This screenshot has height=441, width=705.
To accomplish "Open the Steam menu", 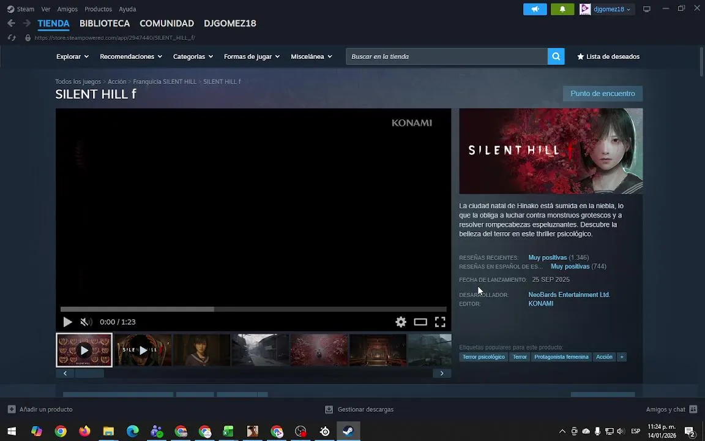I will pyautogui.click(x=21, y=9).
